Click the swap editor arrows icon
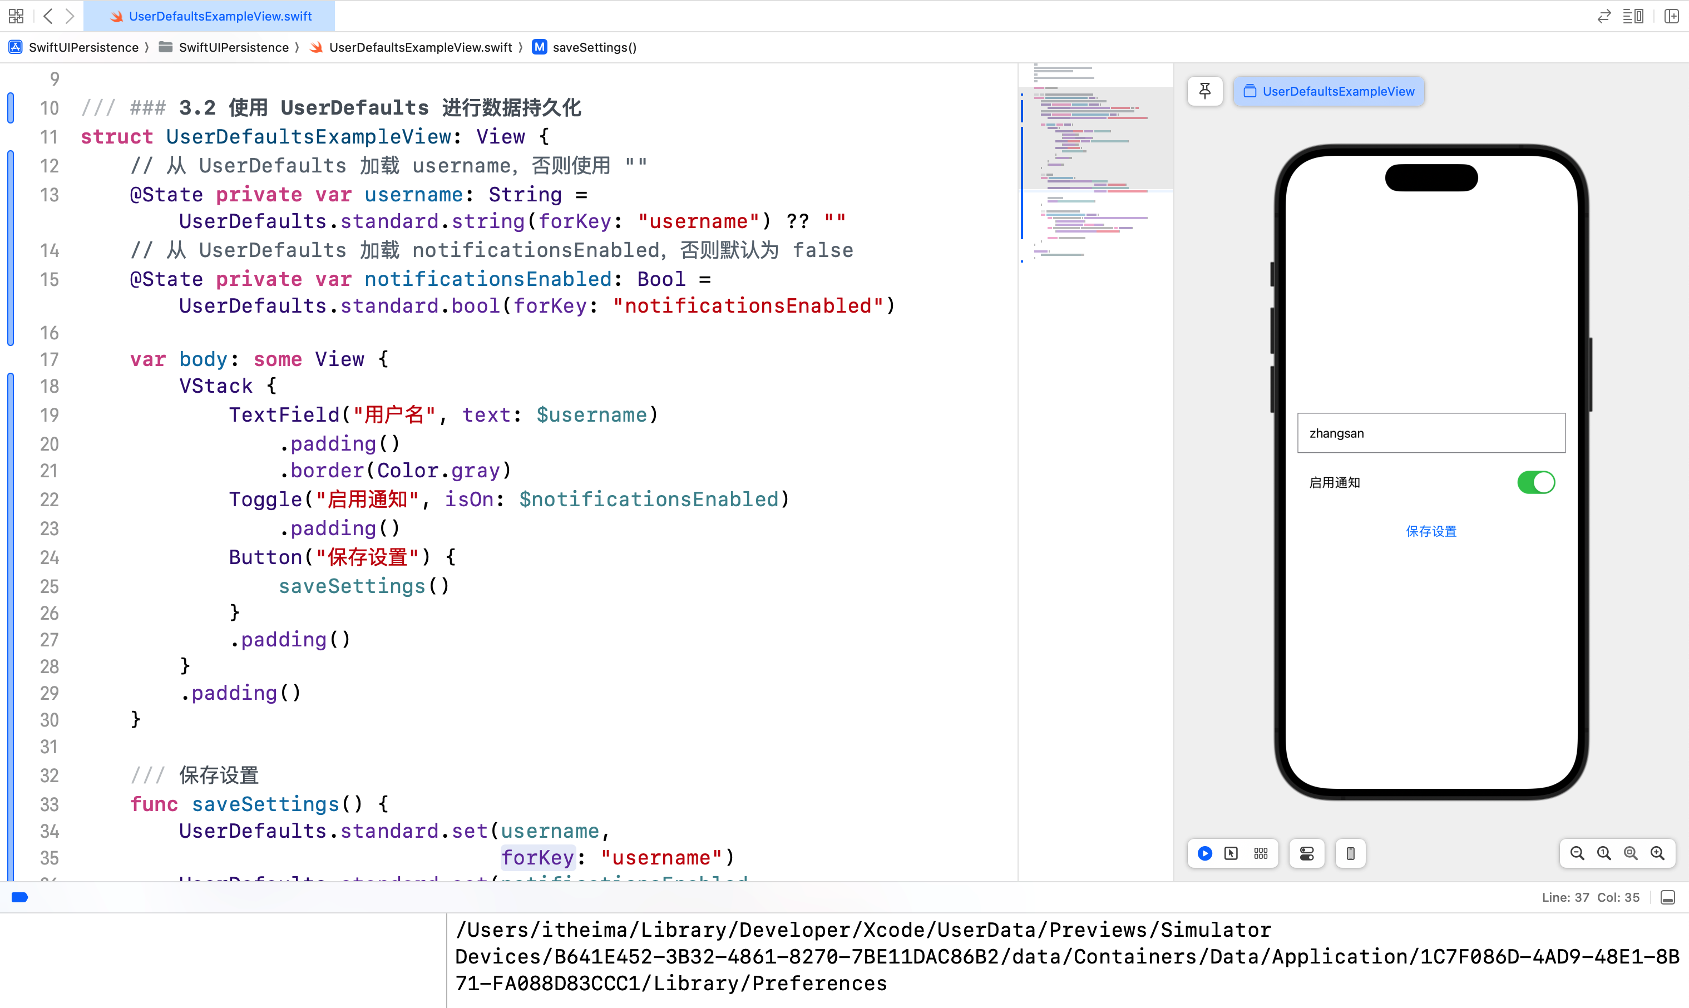The image size is (1689, 1008). [x=1604, y=16]
